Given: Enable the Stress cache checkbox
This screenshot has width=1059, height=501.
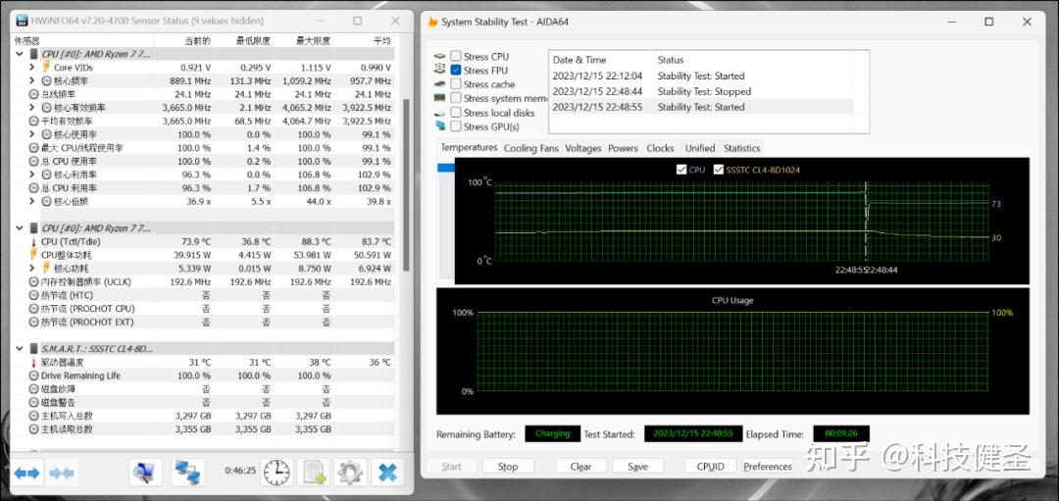Looking at the screenshot, I should pos(456,84).
